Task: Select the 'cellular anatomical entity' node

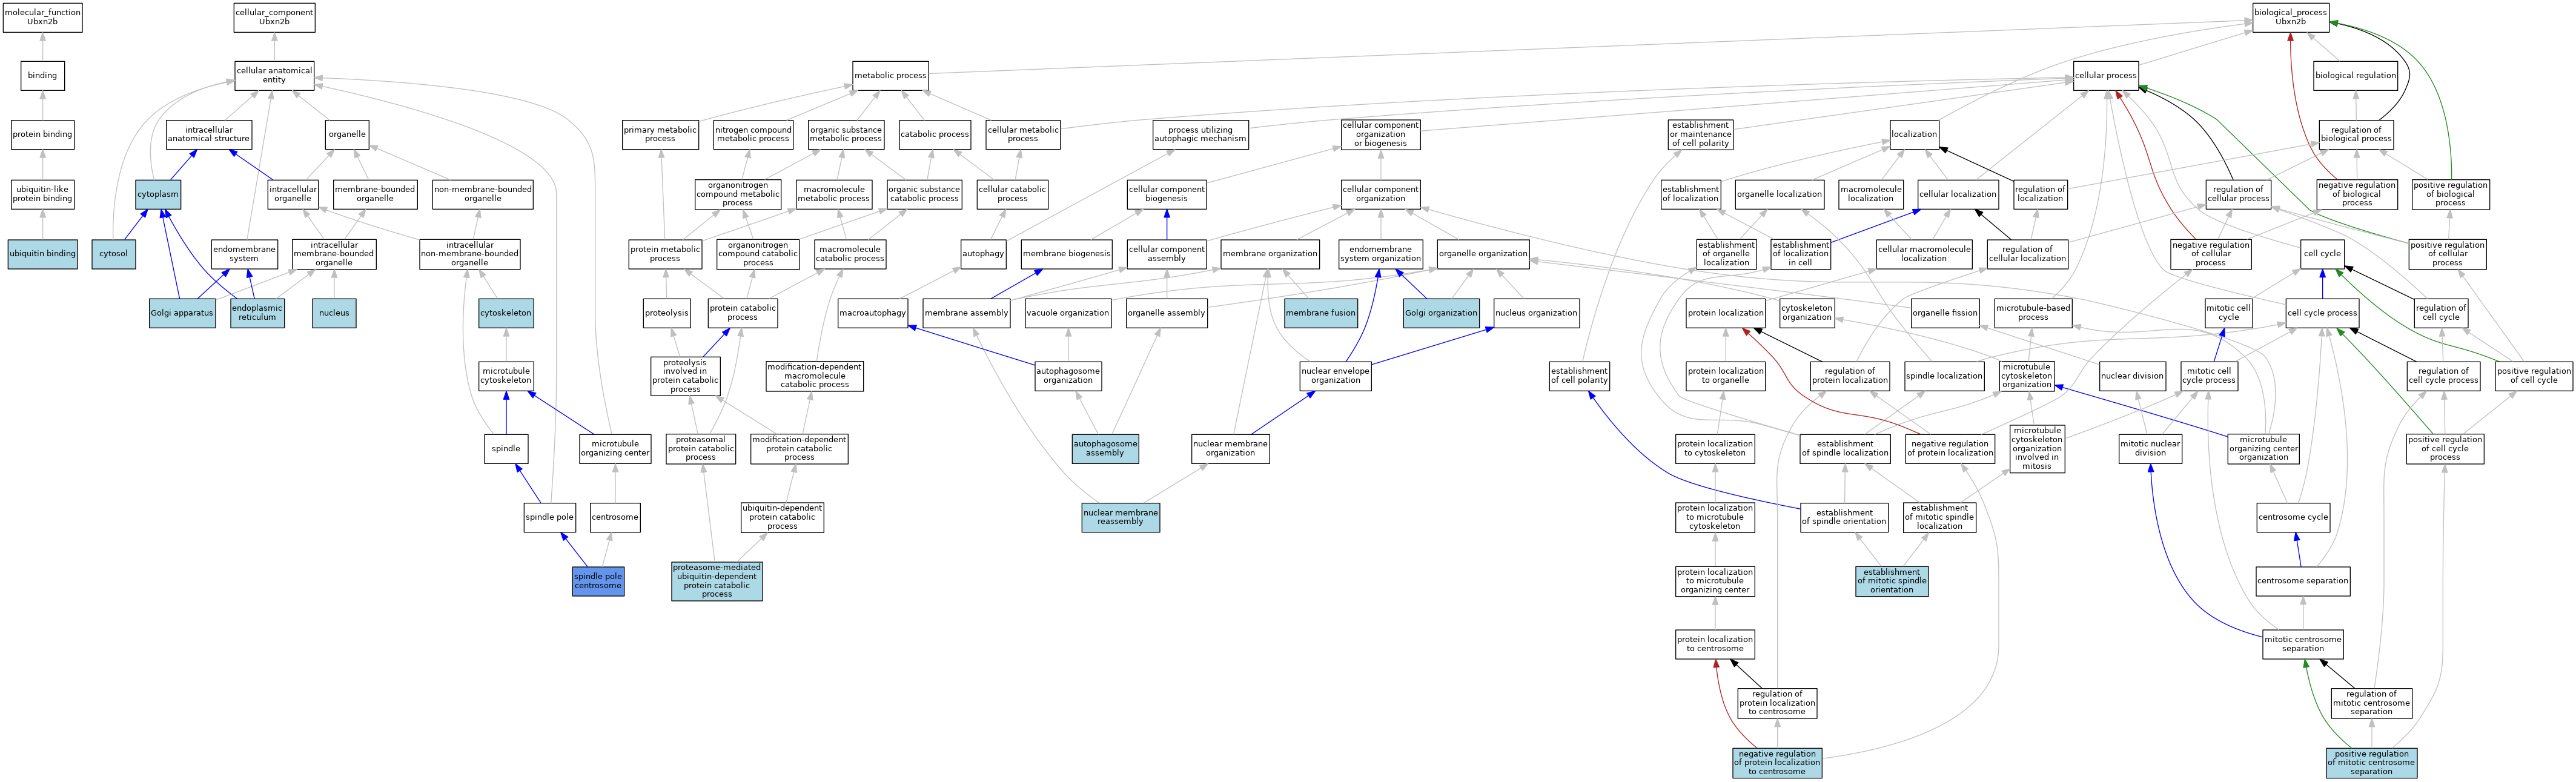Action: pos(274,76)
